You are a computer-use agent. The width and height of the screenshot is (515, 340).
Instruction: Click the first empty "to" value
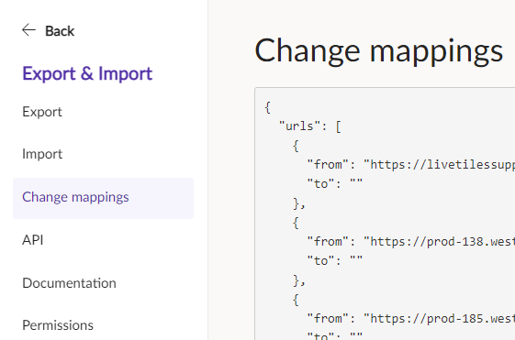[356, 183]
